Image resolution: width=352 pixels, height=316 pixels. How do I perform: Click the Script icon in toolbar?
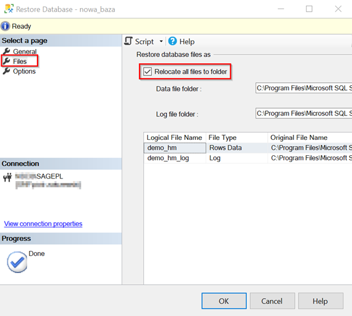128,41
